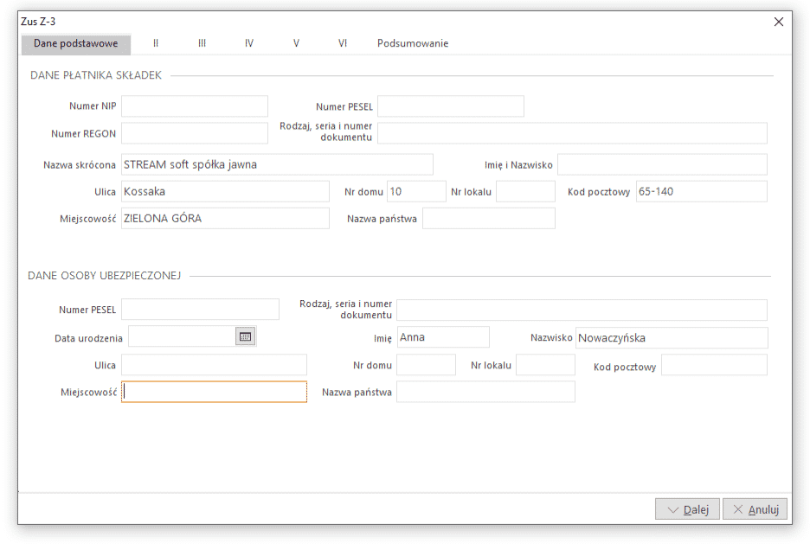Select tab V
Viewport: 810px width, 550px height.
(296, 43)
